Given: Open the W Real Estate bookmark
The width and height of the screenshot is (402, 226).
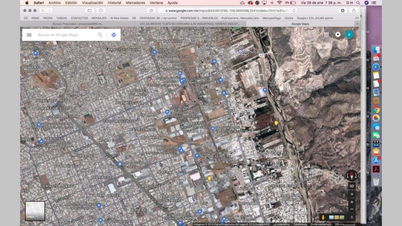Looking at the screenshot, I should pyautogui.click(x=120, y=18).
